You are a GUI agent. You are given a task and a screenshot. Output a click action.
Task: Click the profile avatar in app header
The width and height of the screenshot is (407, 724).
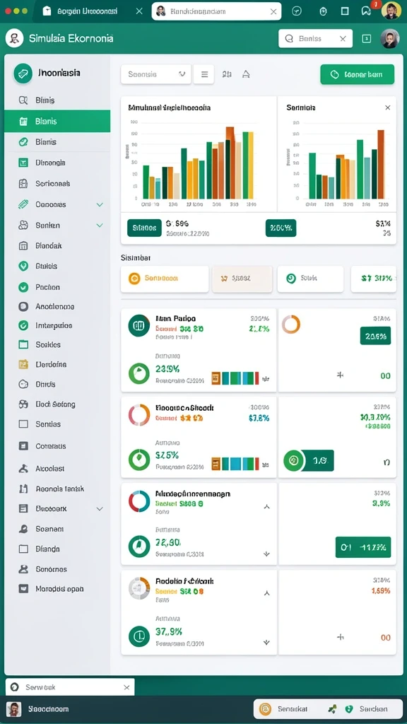point(389,39)
